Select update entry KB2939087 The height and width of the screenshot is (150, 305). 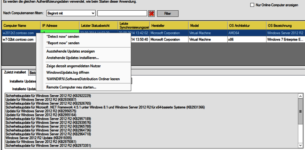[41, 100]
